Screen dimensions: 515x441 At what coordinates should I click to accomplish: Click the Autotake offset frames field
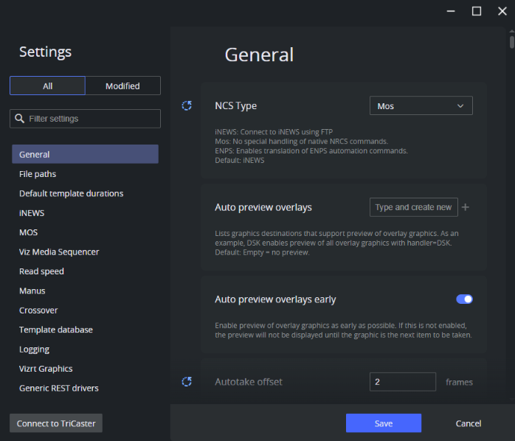click(x=402, y=382)
